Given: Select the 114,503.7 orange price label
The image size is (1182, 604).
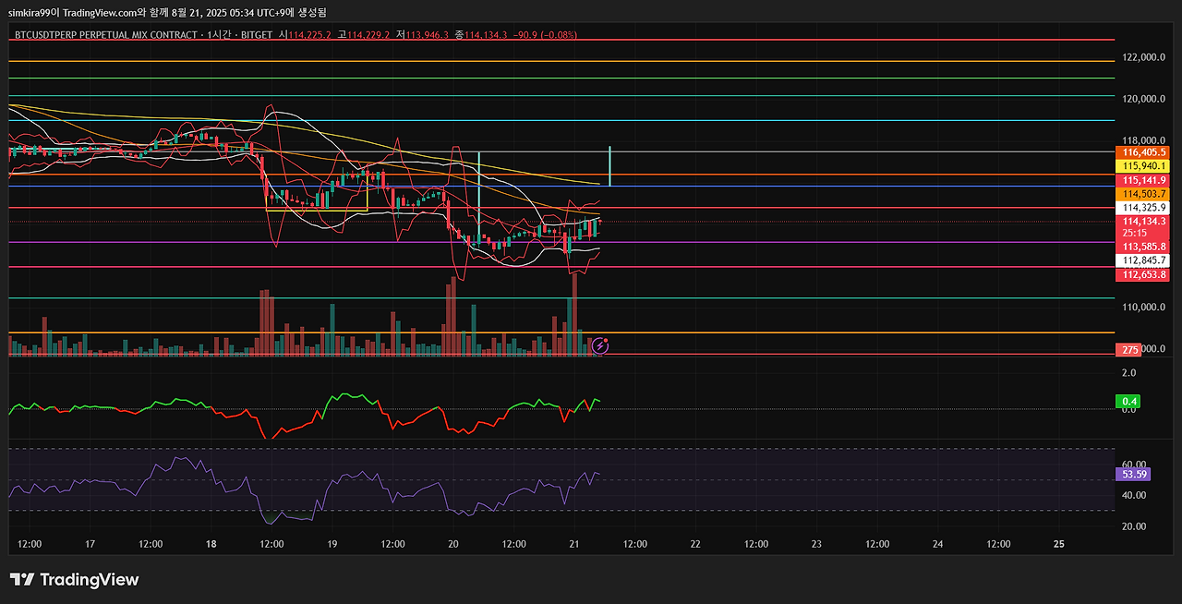Looking at the screenshot, I should (x=1144, y=194).
